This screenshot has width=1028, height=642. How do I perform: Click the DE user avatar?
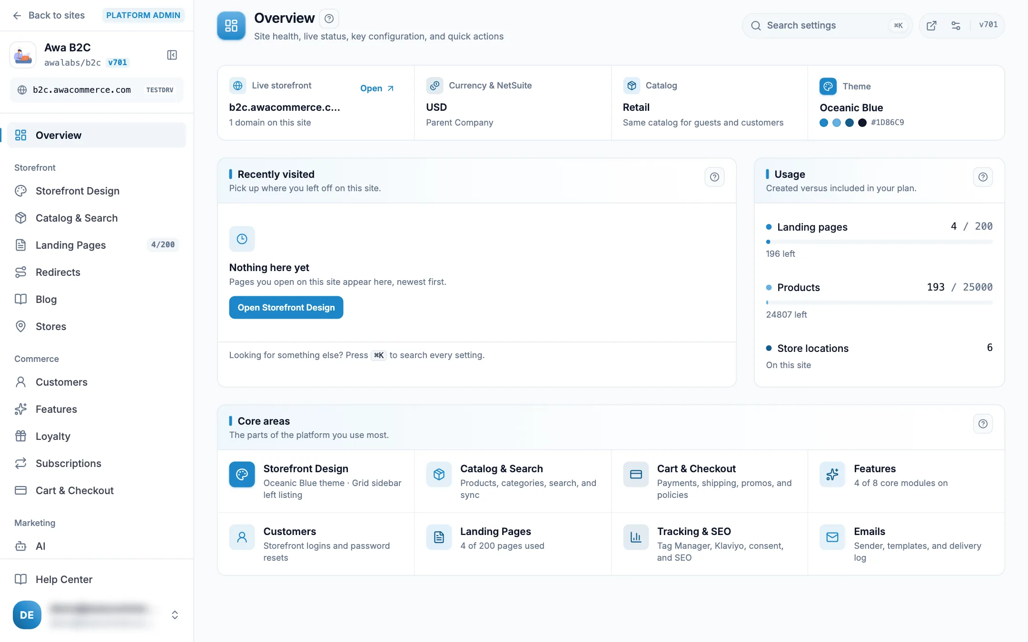click(x=27, y=615)
